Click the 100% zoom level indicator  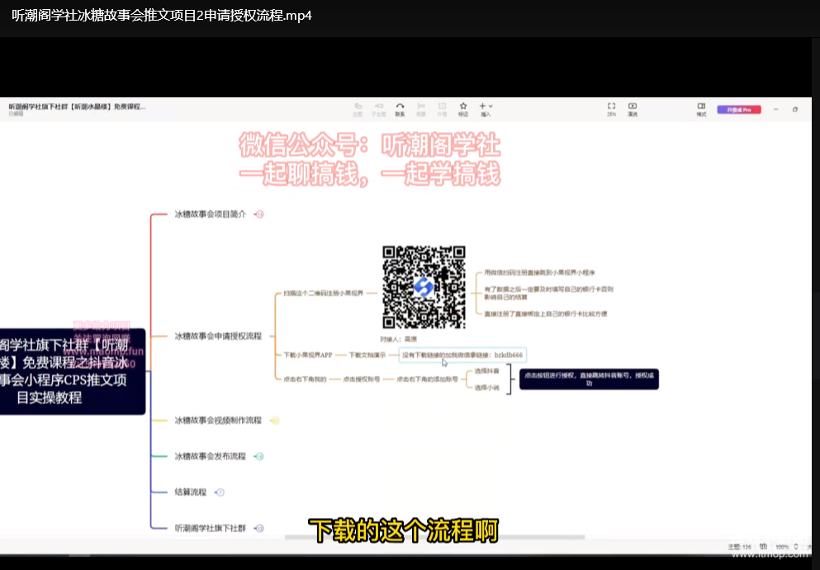tap(780, 546)
